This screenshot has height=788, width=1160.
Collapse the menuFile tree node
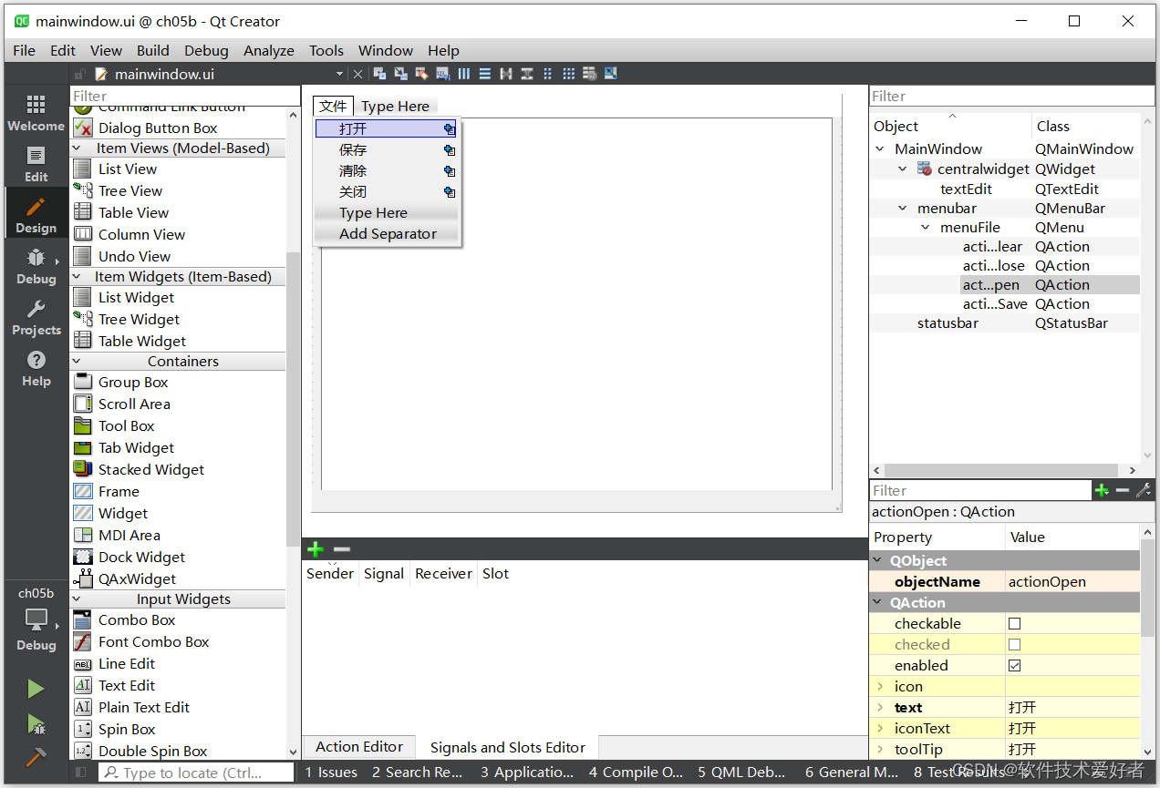tap(926, 228)
